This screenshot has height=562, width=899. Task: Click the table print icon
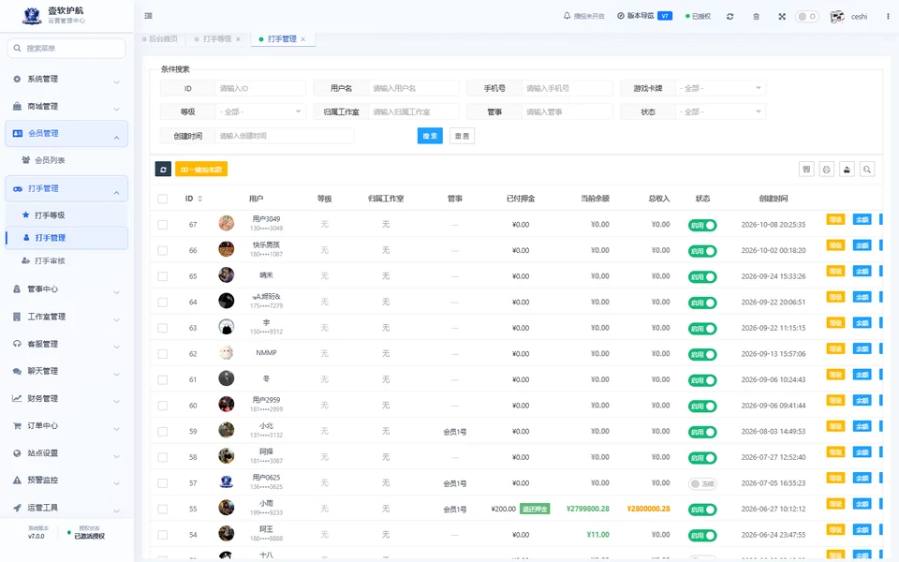(x=827, y=170)
